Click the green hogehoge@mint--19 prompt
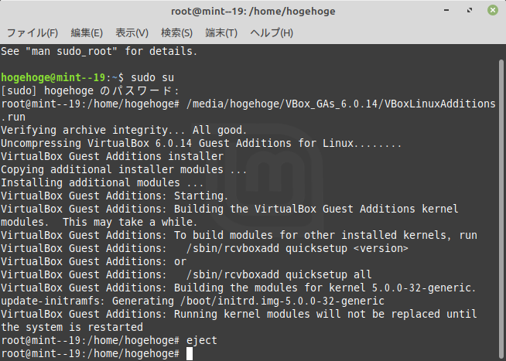The image size is (506, 361). [x=53, y=77]
